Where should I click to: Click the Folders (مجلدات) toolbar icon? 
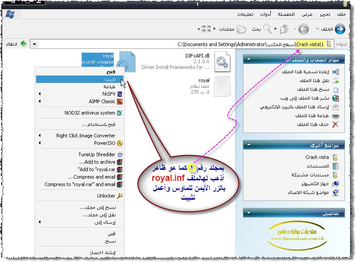[x=241, y=29]
